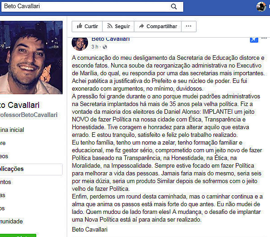The width and height of the screenshot is (270, 237).
Task: Open the Comunidade sidebar item
Action: (11, 221)
